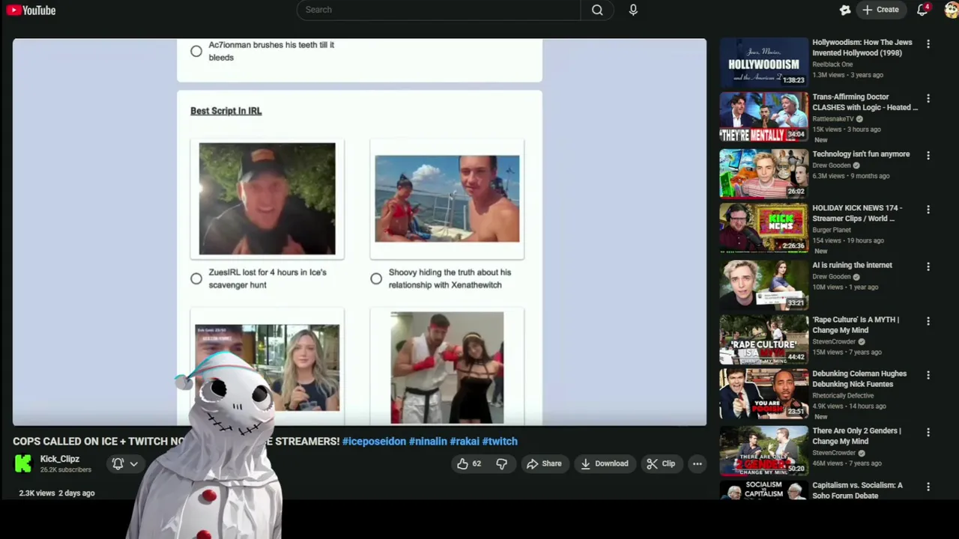
Task: Like the video with 62 likes
Action: coord(470,463)
